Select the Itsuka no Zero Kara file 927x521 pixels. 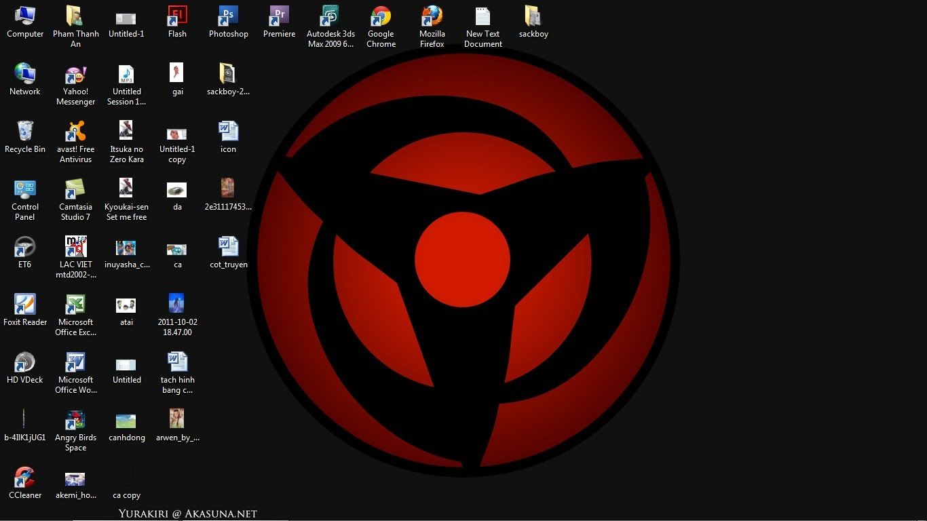click(126, 142)
